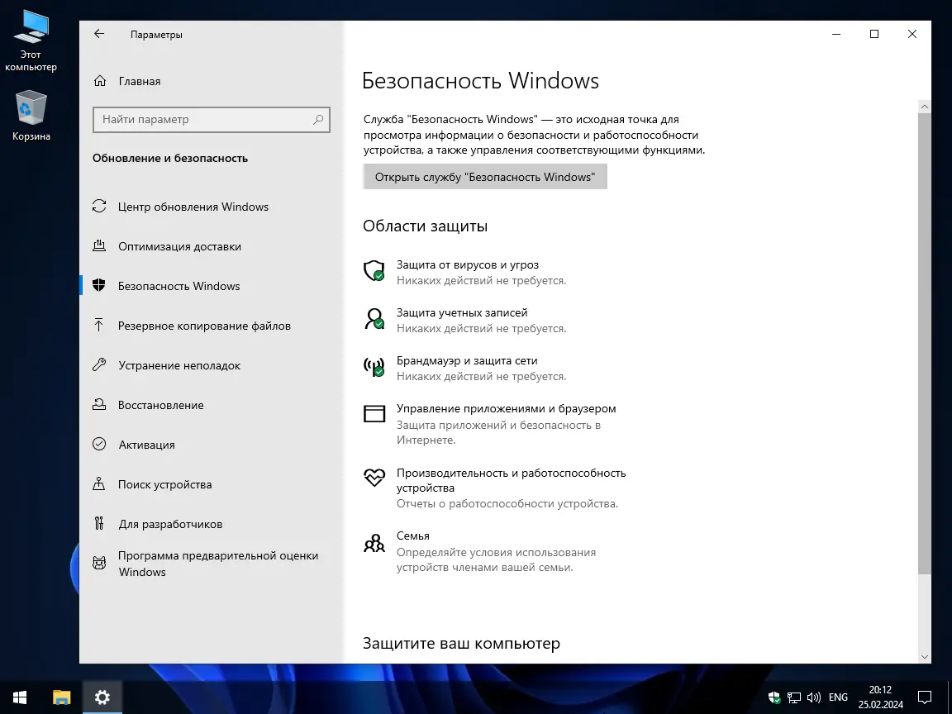Click the Для разработчиков sidebar icon

(100, 524)
